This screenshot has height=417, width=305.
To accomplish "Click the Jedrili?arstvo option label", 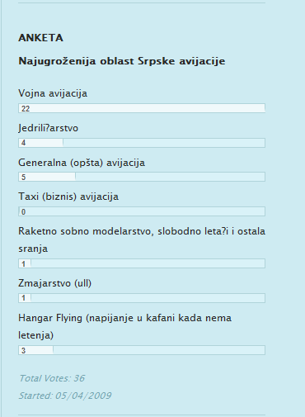I will (x=49, y=128).
